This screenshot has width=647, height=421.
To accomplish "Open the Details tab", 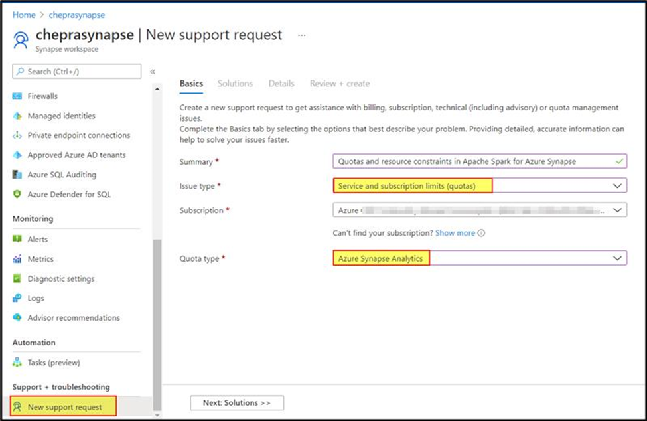I will [x=281, y=83].
